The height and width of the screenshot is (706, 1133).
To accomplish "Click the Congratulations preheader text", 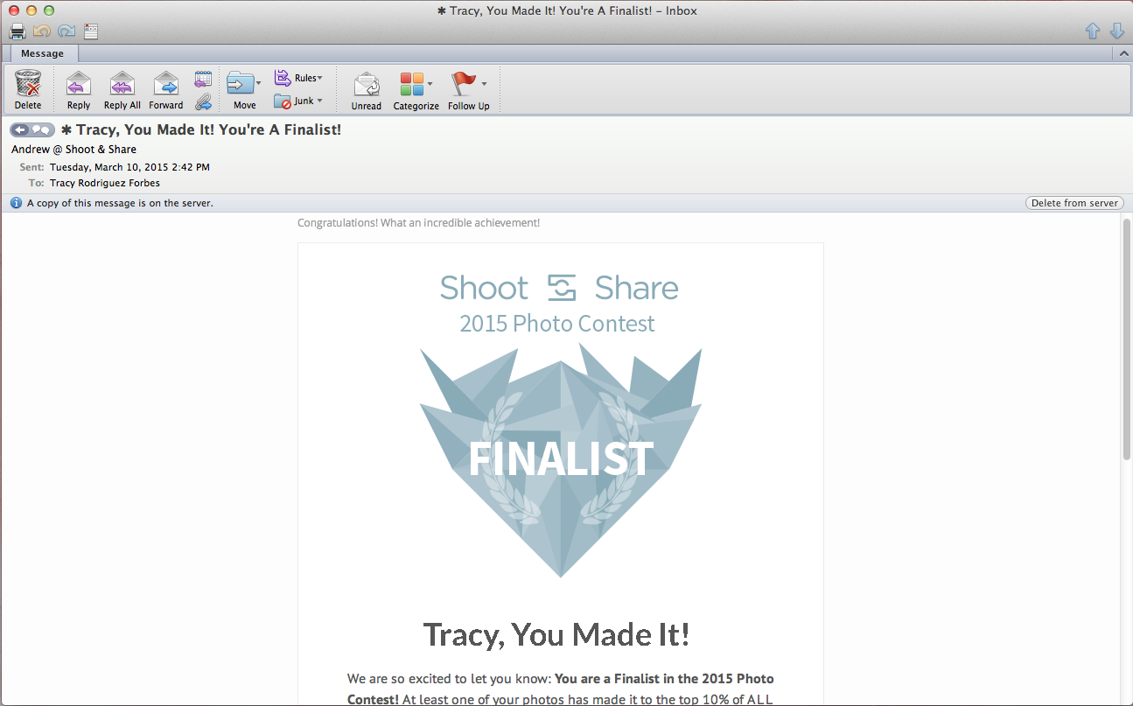I will pos(418,223).
